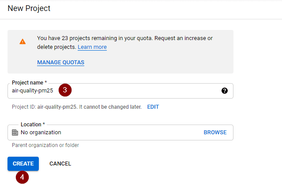Open the MANAGE QUOTAS link
The image size is (282, 184).
[60, 63]
